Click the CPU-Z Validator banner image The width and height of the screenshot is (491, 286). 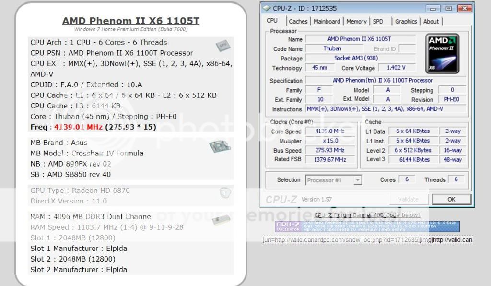[x=367, y=226]
